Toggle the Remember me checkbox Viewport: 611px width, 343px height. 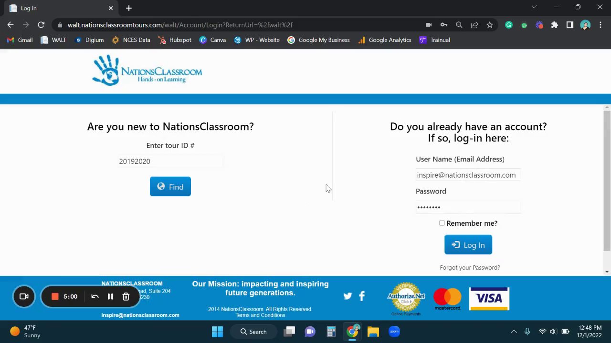[x=442, y=223]
